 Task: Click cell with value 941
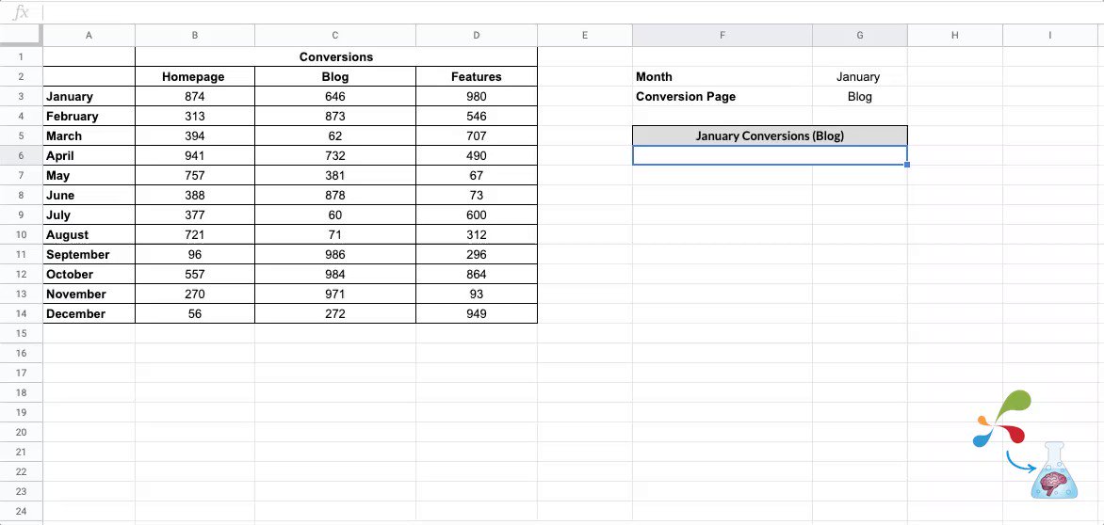[195, 155]
